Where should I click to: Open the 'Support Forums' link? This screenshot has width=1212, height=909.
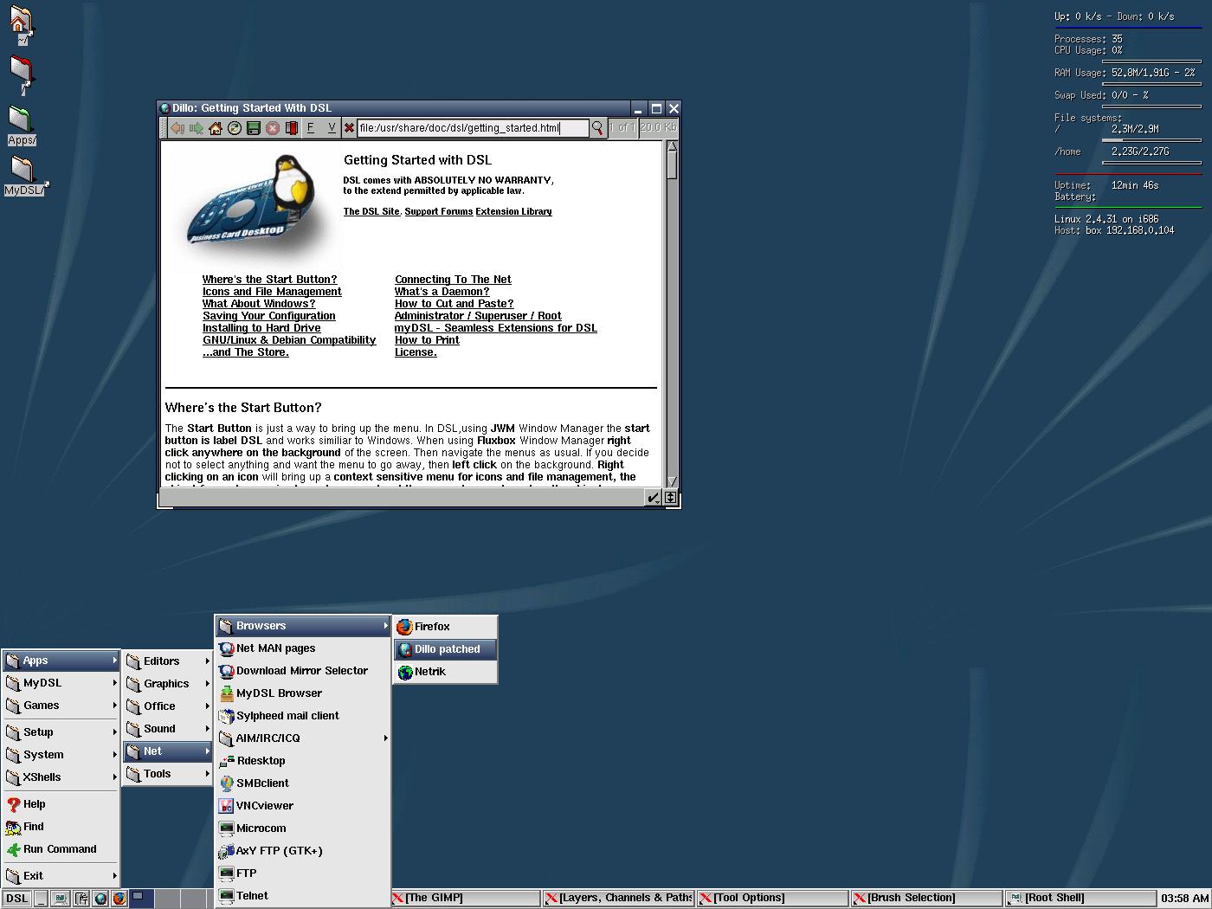[x=439, y=211]
